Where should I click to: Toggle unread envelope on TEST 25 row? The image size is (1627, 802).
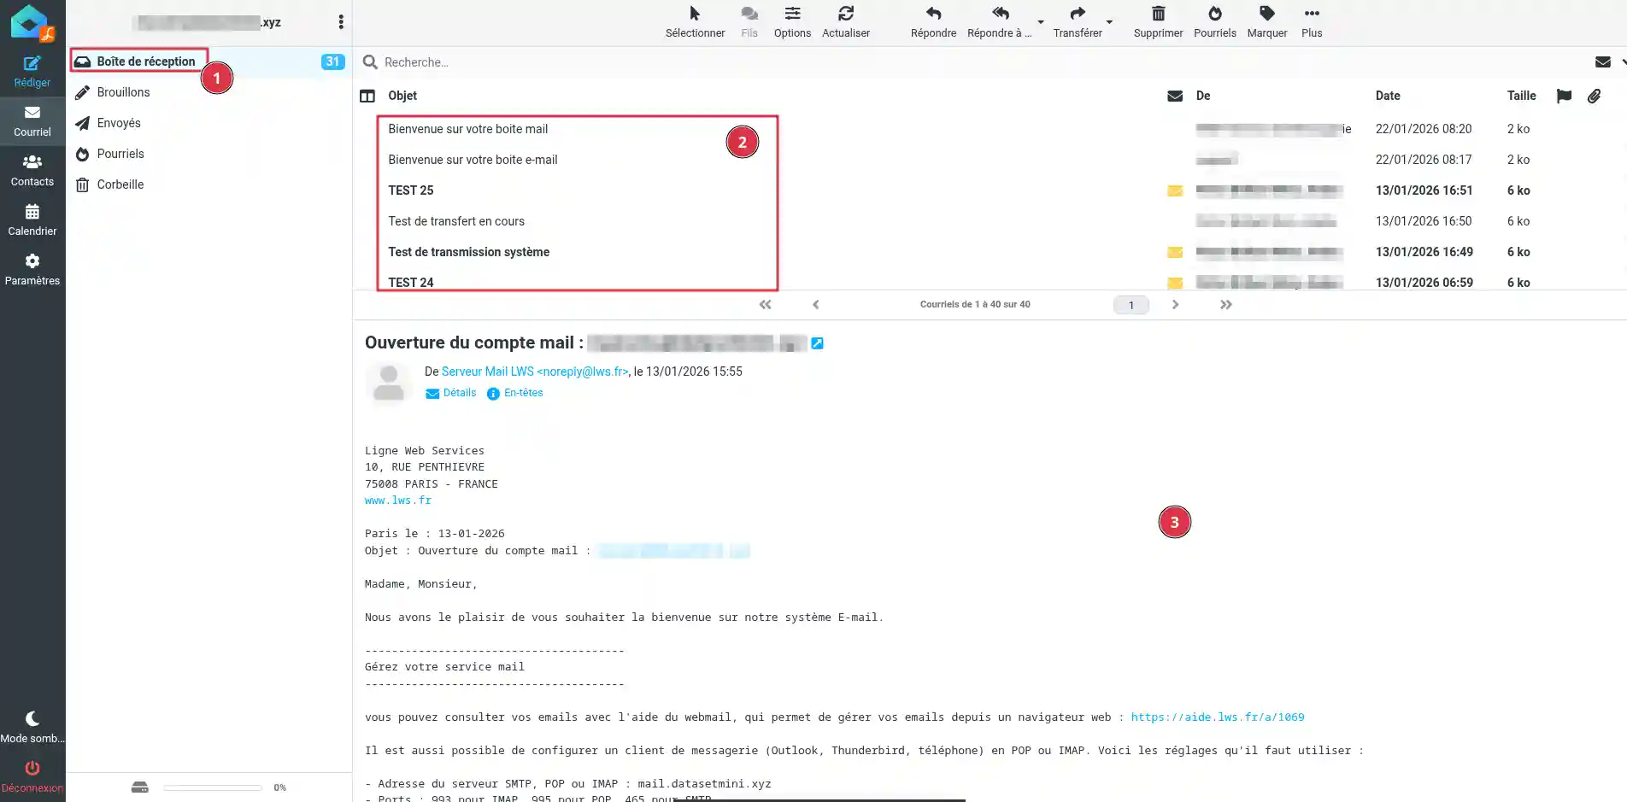click(1175, 190)
